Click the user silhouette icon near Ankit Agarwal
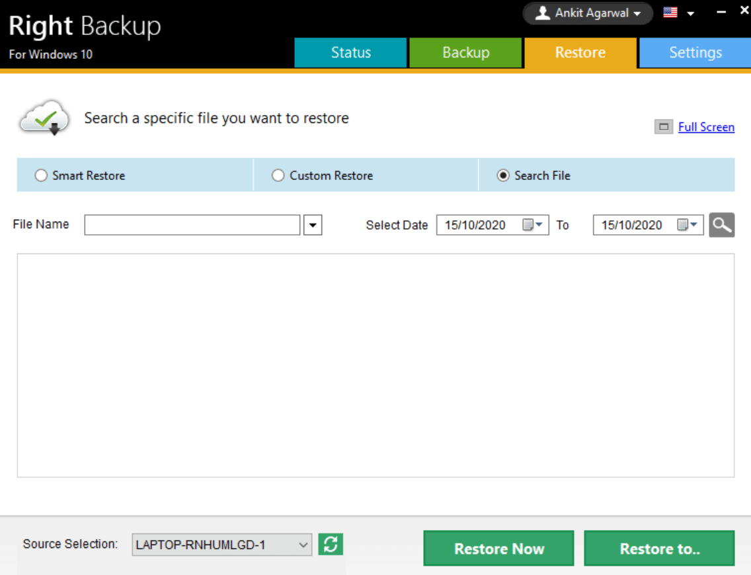The width and height of the screenshot is (751, 575). pos(542,13)
